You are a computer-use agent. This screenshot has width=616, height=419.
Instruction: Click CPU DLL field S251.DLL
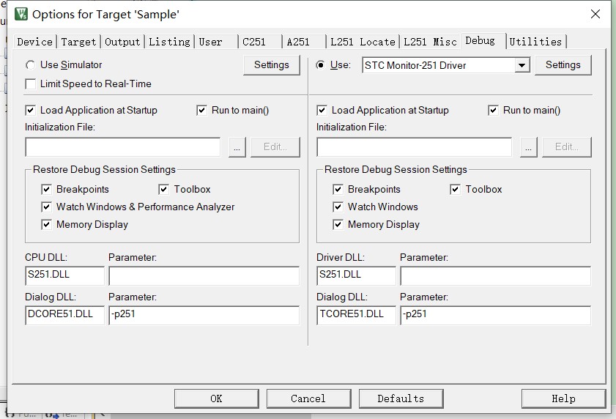click(x=64, y=275)
